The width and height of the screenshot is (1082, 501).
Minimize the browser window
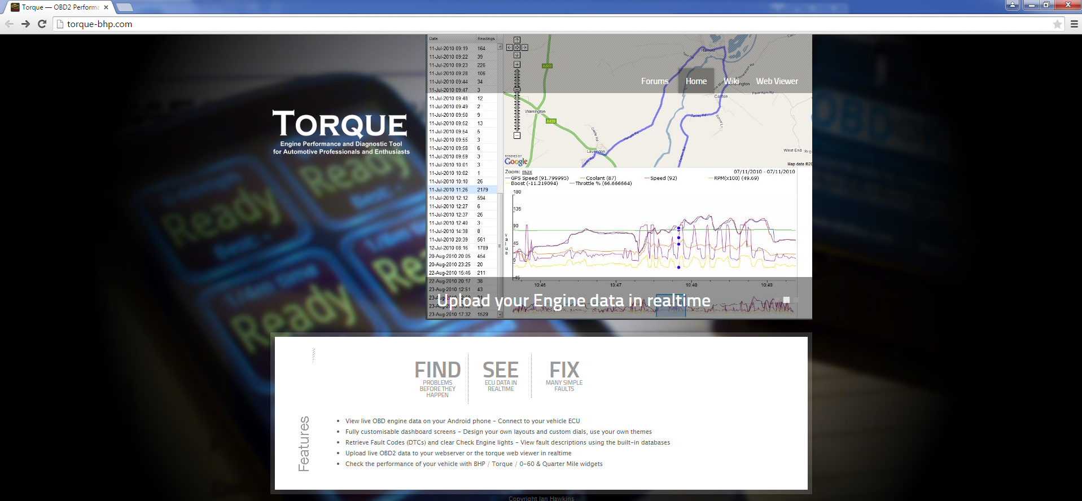coord(1032,5)
